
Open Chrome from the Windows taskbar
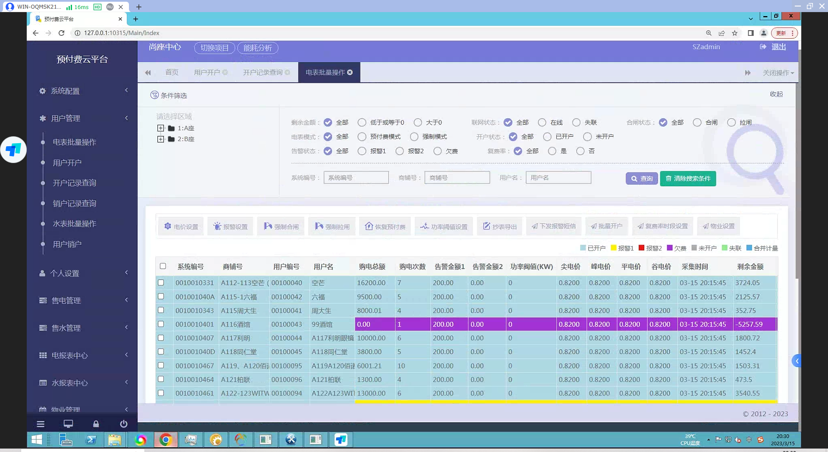166,440
